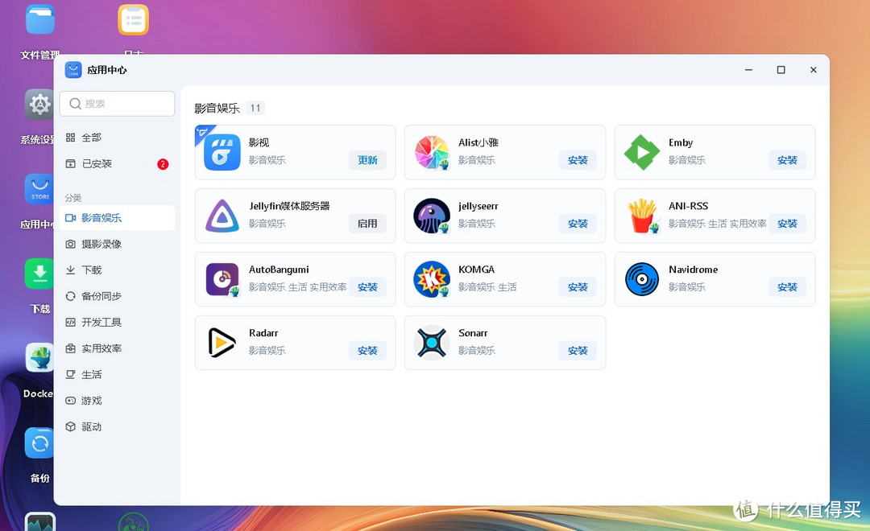
Task: Focus the 搜索 search field
Action: pyautogui.click(x=117, y=104)
